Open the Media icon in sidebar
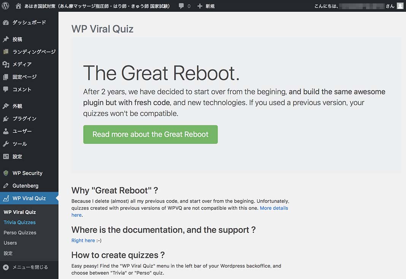The height and width of the screenshot is (279, 406). coord(6,64)
